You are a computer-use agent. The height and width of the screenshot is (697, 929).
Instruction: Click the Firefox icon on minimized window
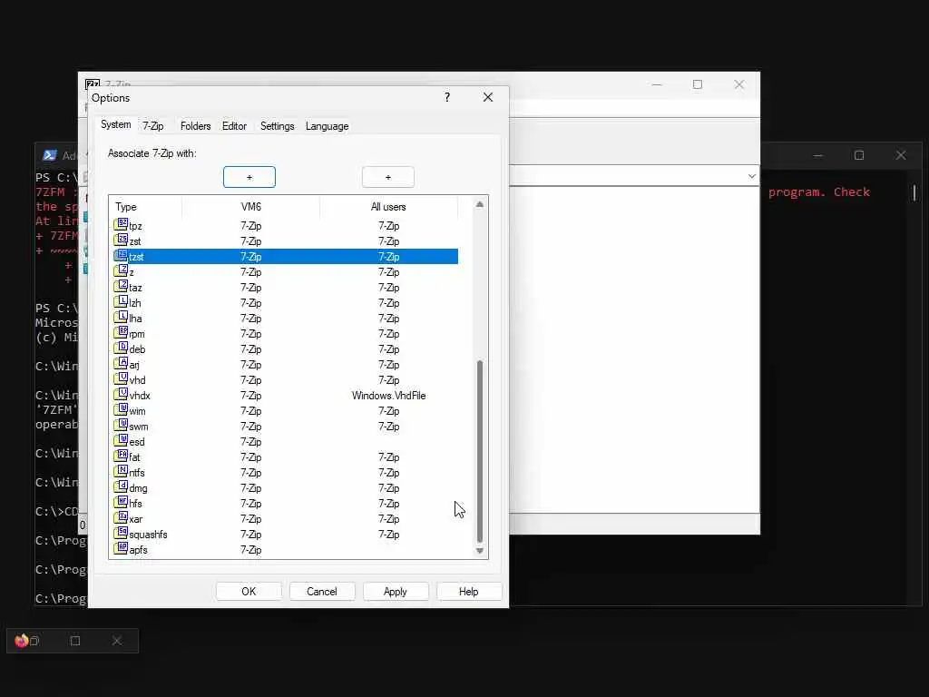(x=22, y=641)
